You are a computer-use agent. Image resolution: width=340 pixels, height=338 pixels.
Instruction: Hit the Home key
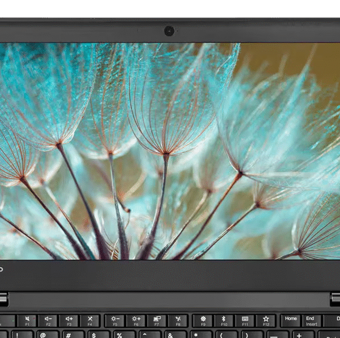coord(291,321)
